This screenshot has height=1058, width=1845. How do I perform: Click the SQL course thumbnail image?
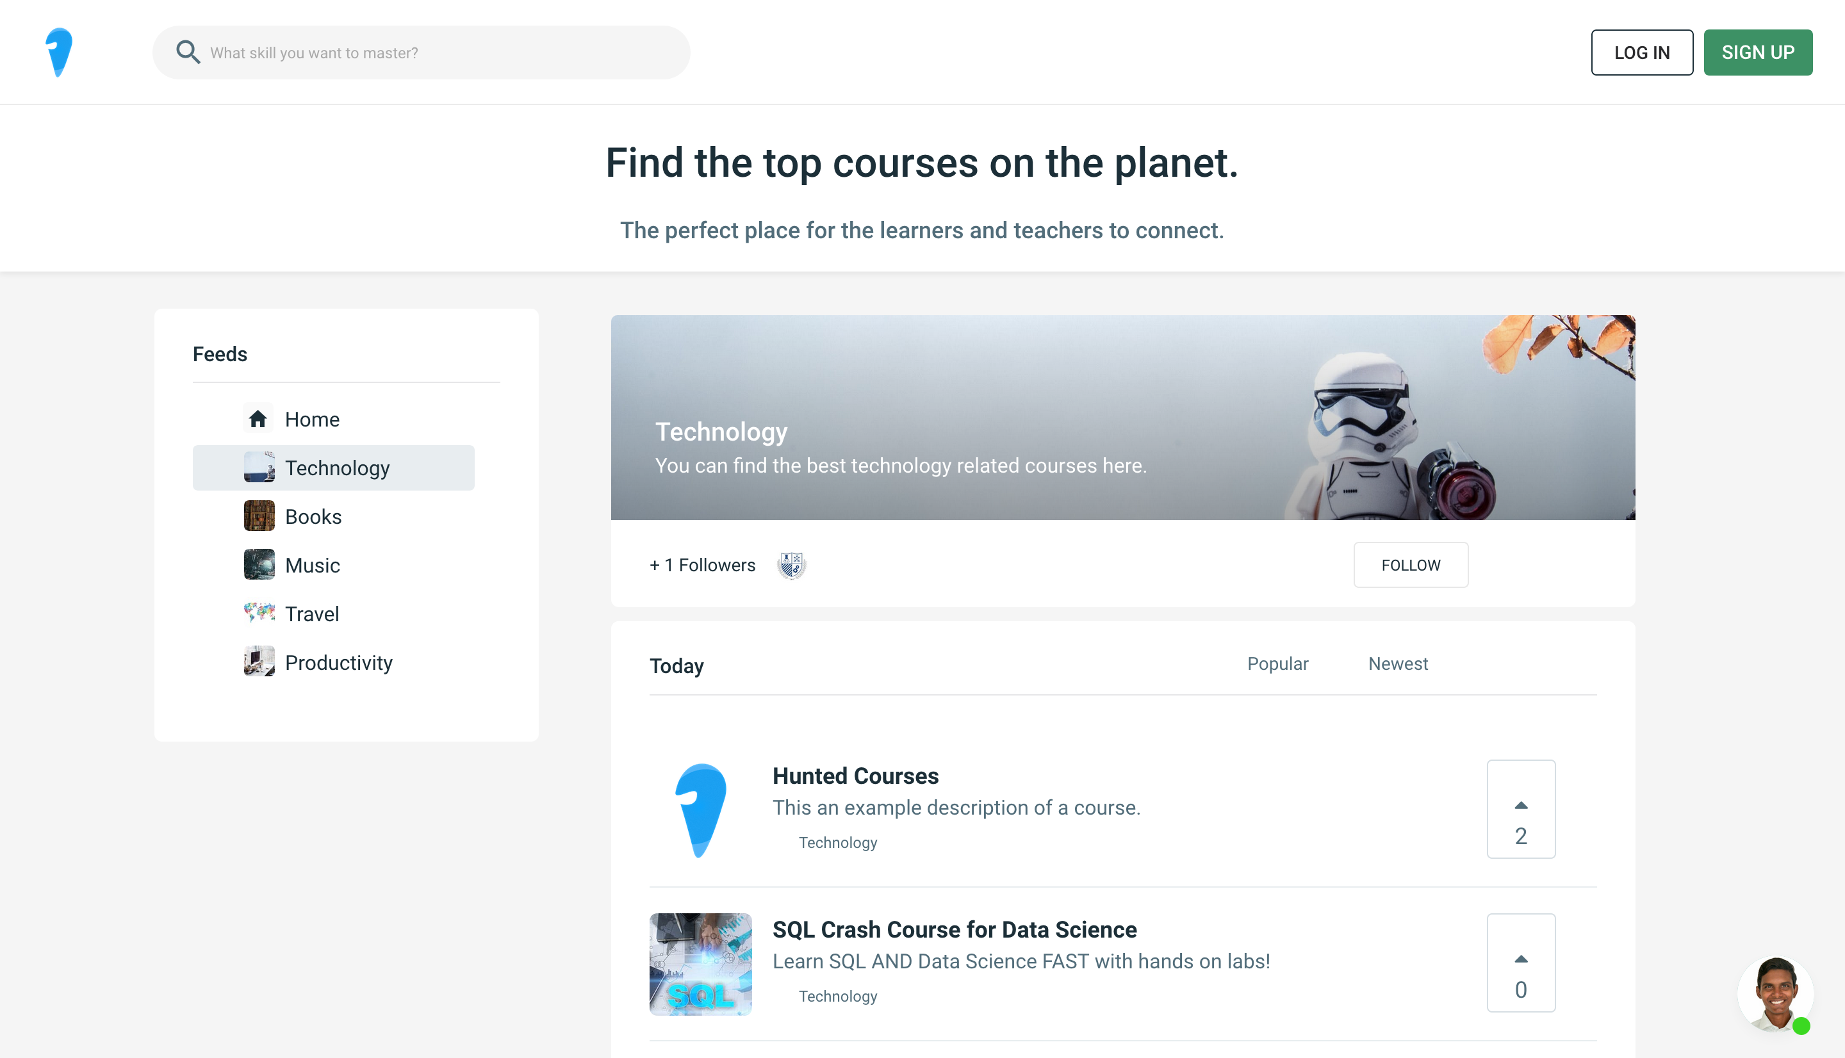(700, 964)
